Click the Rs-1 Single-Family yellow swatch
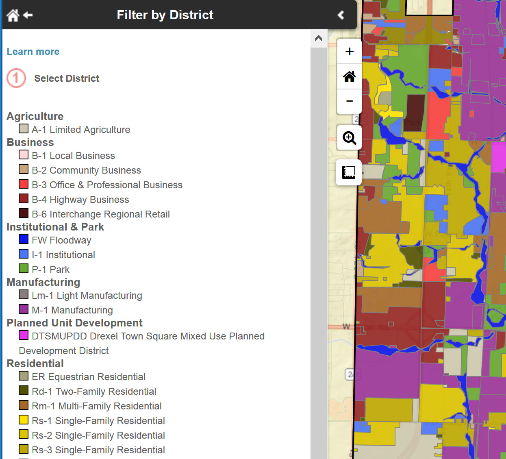The image size is (506, 459). coord(23,420)
